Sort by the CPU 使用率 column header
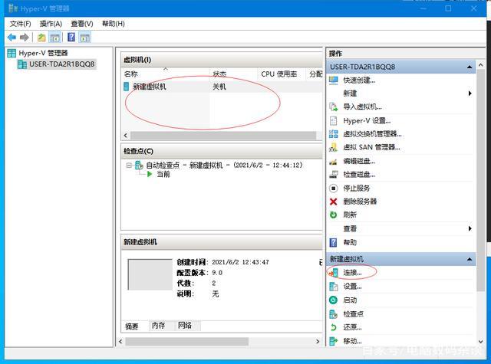This screenshot has height=364, width=491. (281, 74)
